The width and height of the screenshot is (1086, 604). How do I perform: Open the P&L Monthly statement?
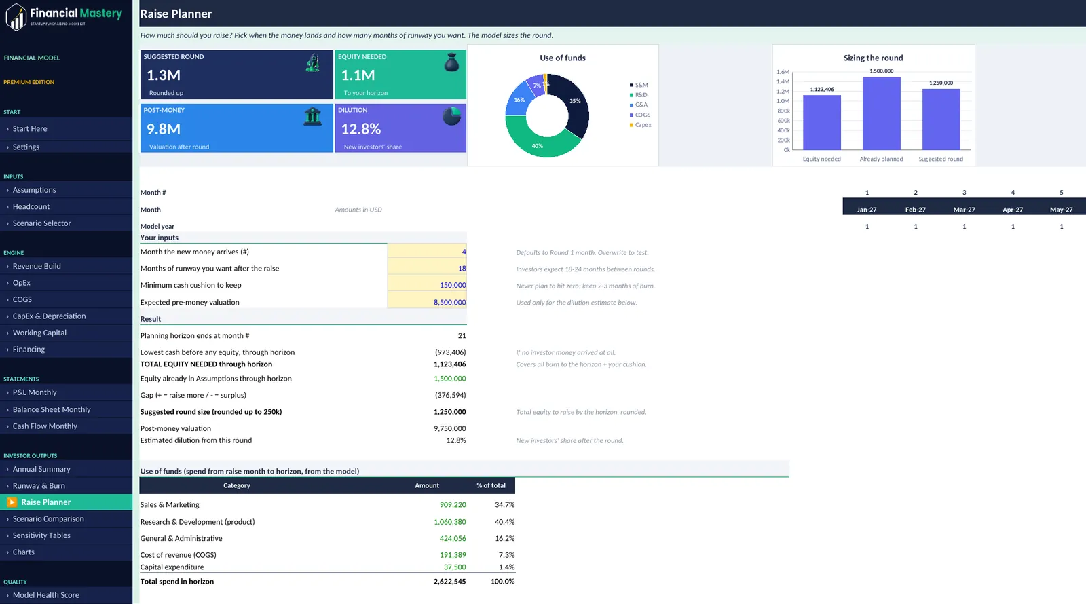[66, 392]
